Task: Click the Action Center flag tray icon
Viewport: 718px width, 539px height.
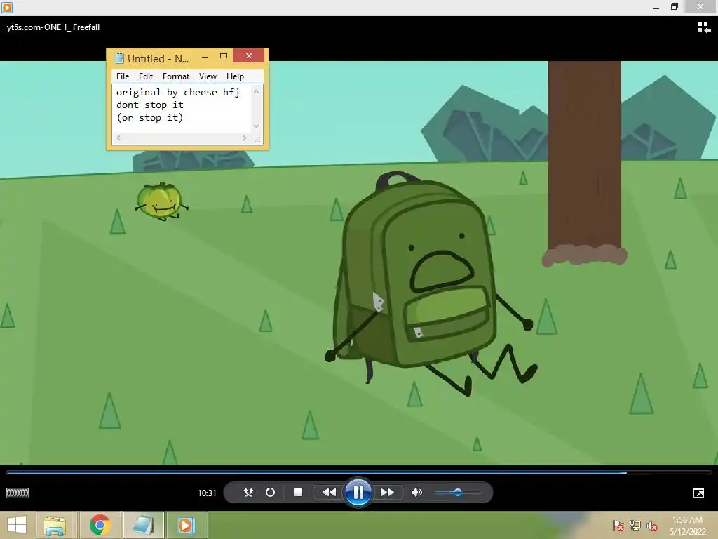Action: coord(618,526)
